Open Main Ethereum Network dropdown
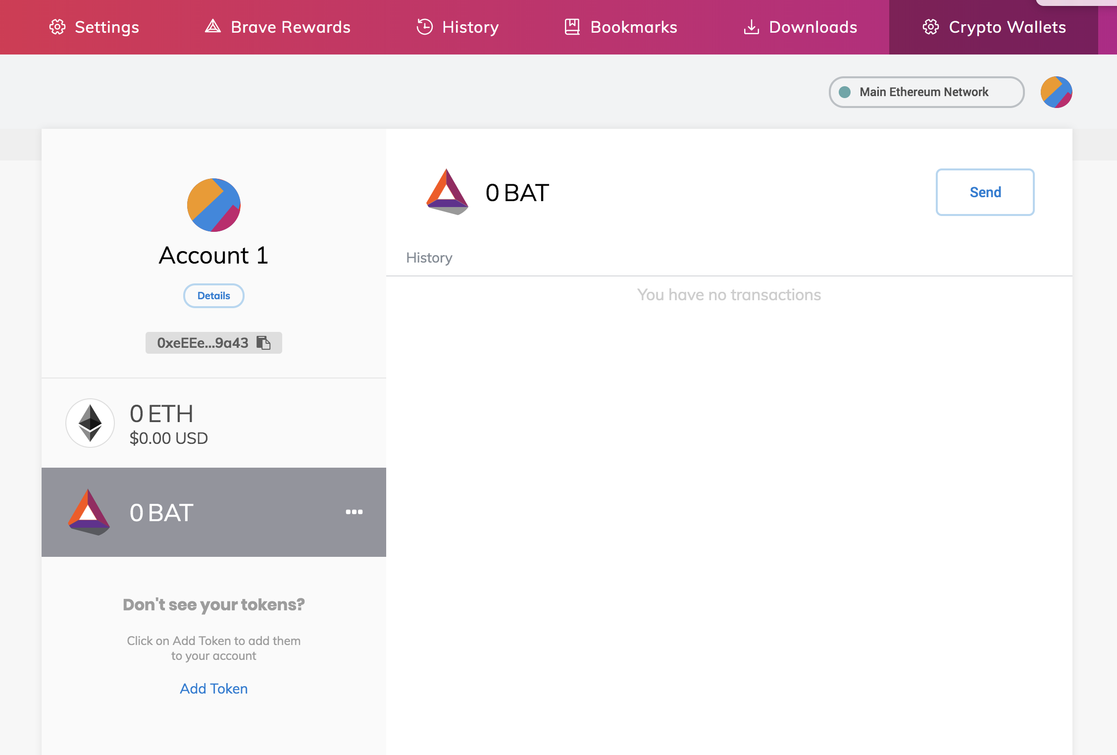1117x755 pixels. tap(926, 92)
